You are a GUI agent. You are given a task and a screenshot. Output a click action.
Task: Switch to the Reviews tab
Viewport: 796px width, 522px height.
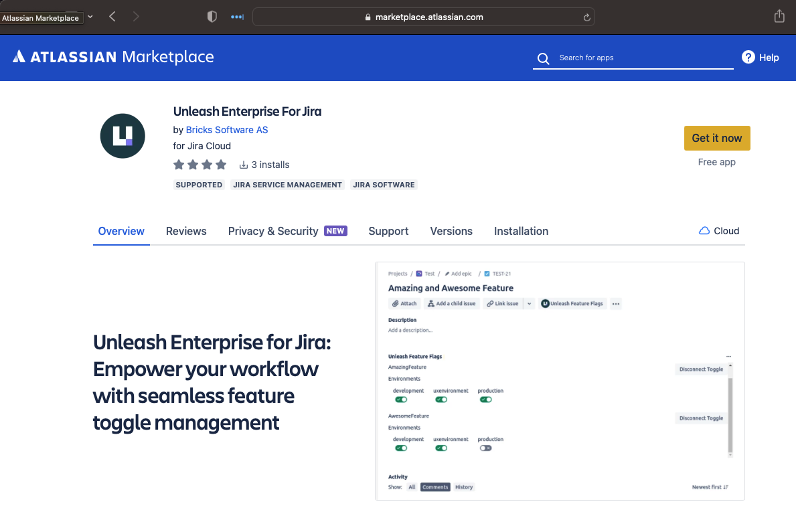(186, 231)
